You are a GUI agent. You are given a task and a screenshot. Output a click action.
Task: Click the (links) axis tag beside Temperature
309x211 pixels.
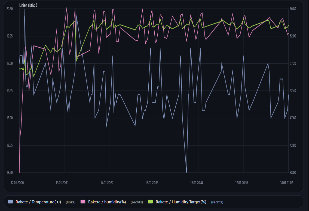pyautogui.click(x=71, y=202)
